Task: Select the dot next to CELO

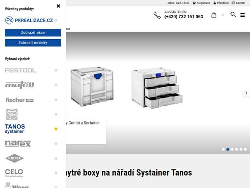Action: [x=56, y=173]
